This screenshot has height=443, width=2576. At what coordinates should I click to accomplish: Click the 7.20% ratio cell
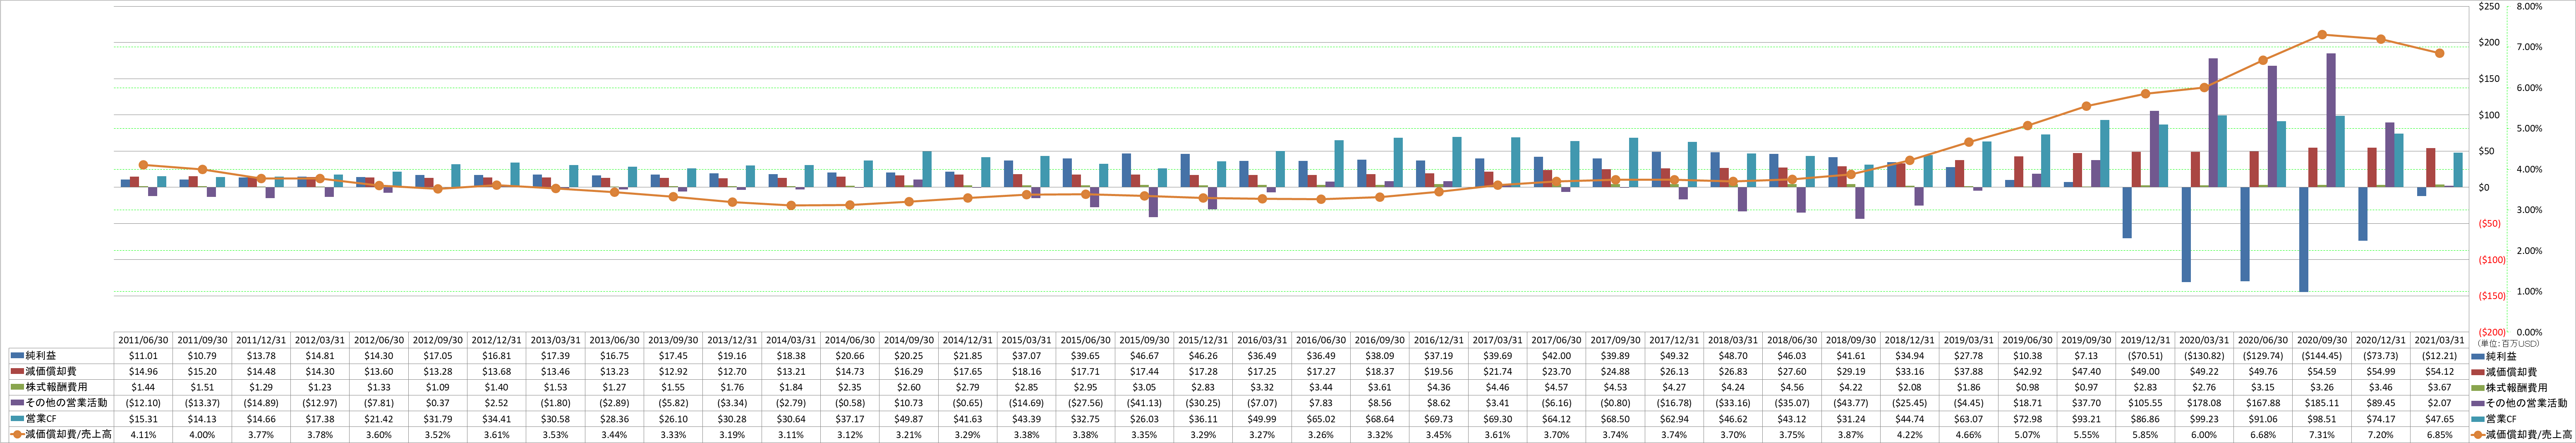2381,435
